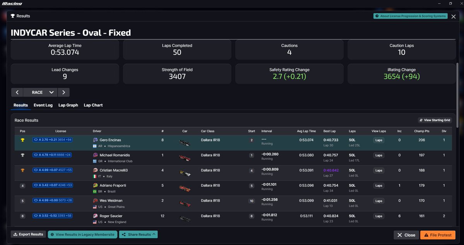Viewport: 464px width, 245px height.
Task: Click driver name Wes Weidman
Action: pos(111,200)
